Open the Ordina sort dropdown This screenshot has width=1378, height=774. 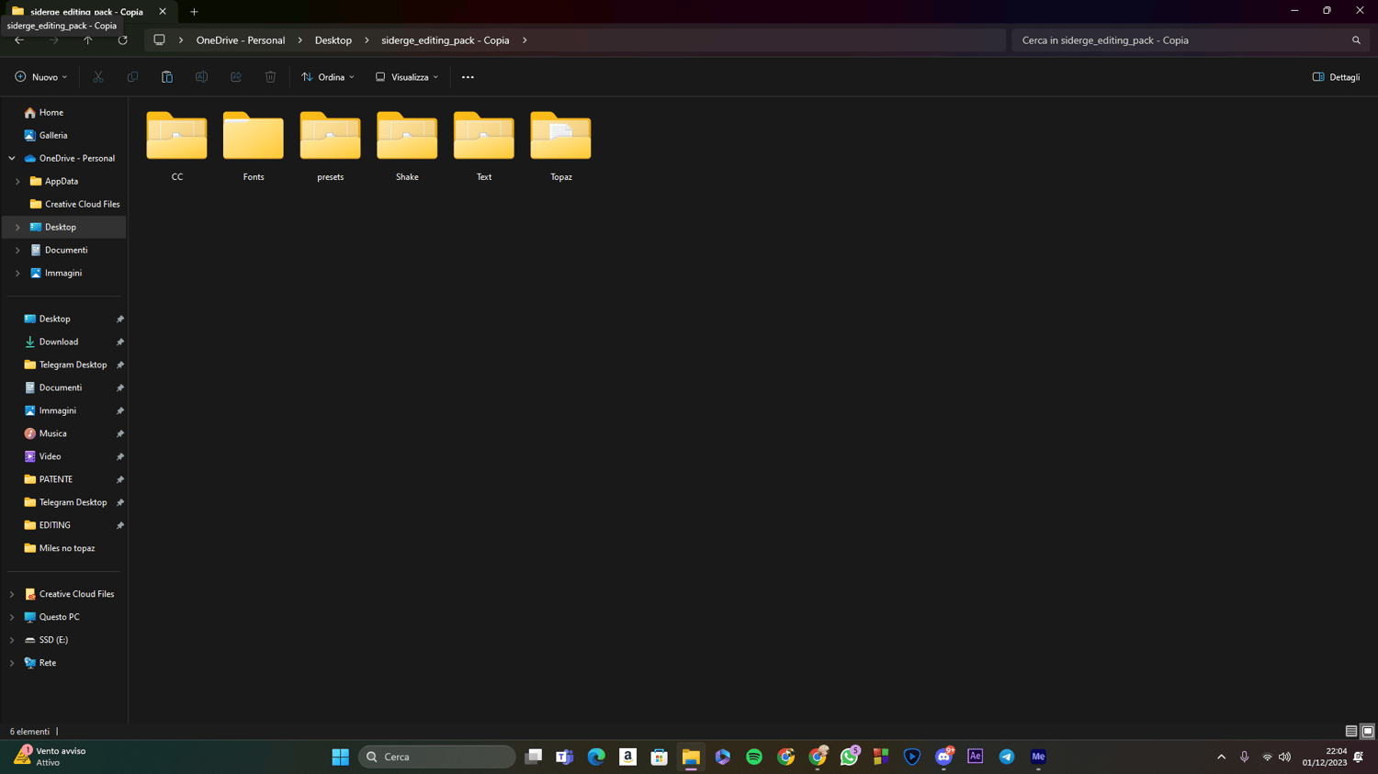[328, 77]
